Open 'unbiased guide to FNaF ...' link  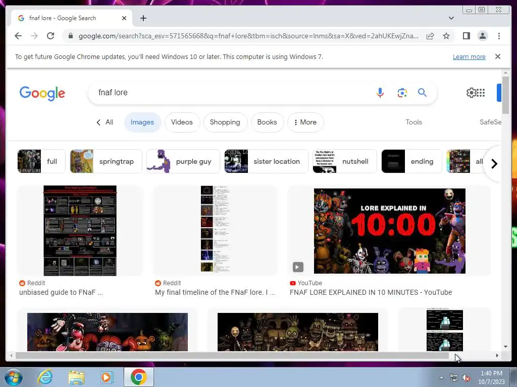click(x=61, y=292)
